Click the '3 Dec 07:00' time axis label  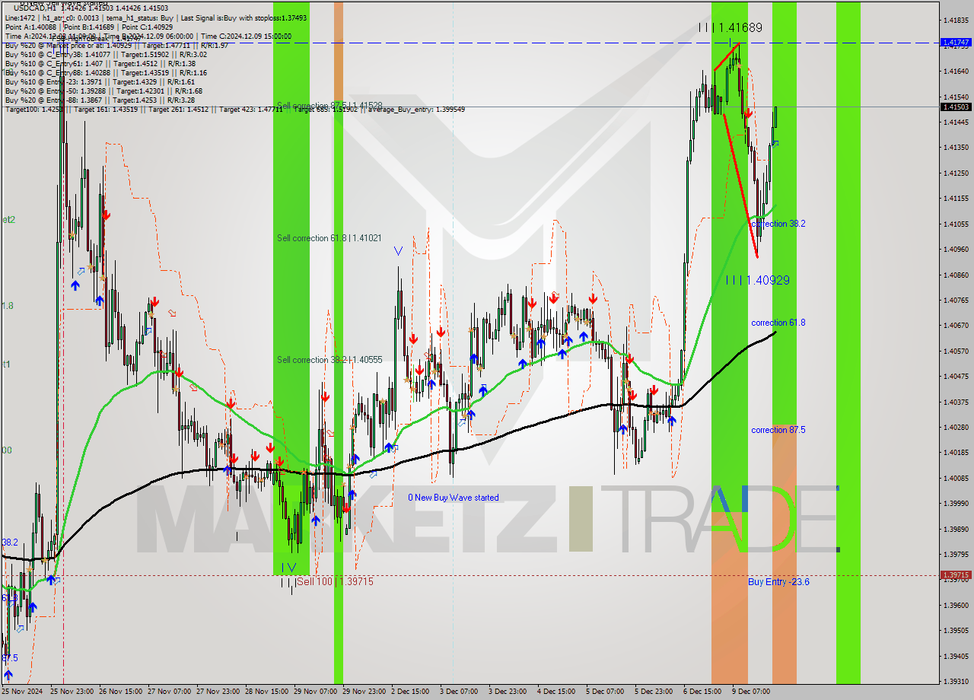point(460,692)
